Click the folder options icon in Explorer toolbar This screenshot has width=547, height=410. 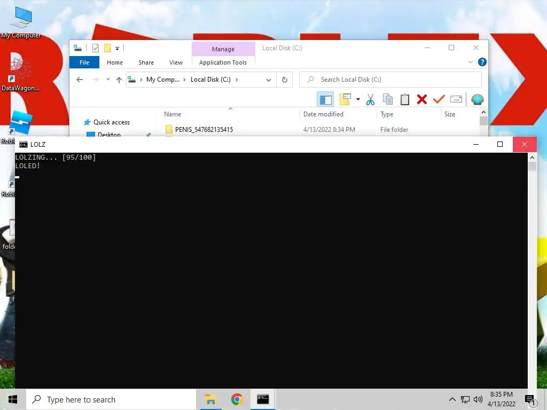[345, 99]
